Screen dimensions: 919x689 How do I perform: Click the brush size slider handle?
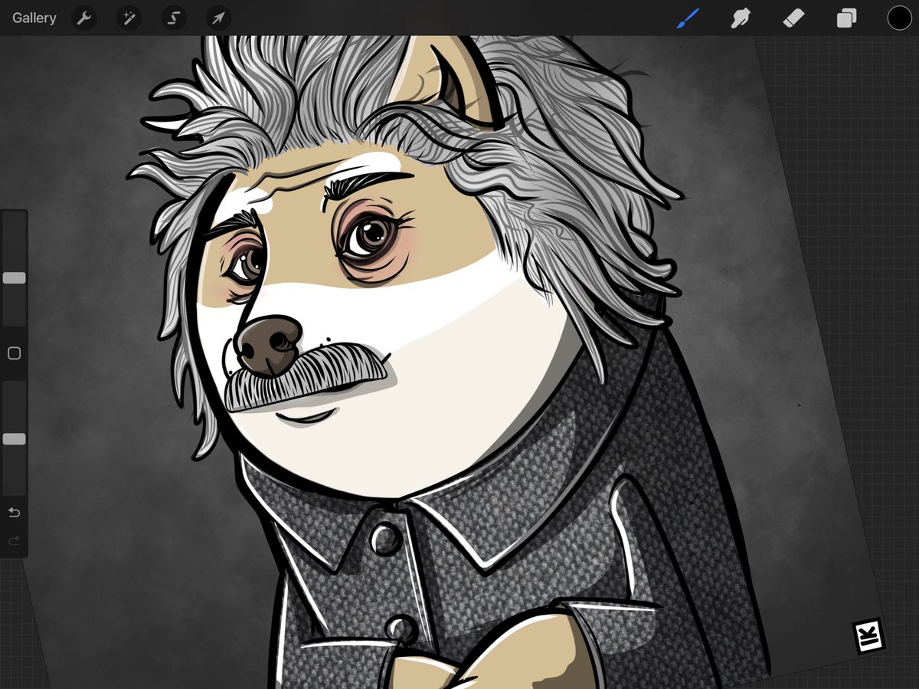coord(14,277)
